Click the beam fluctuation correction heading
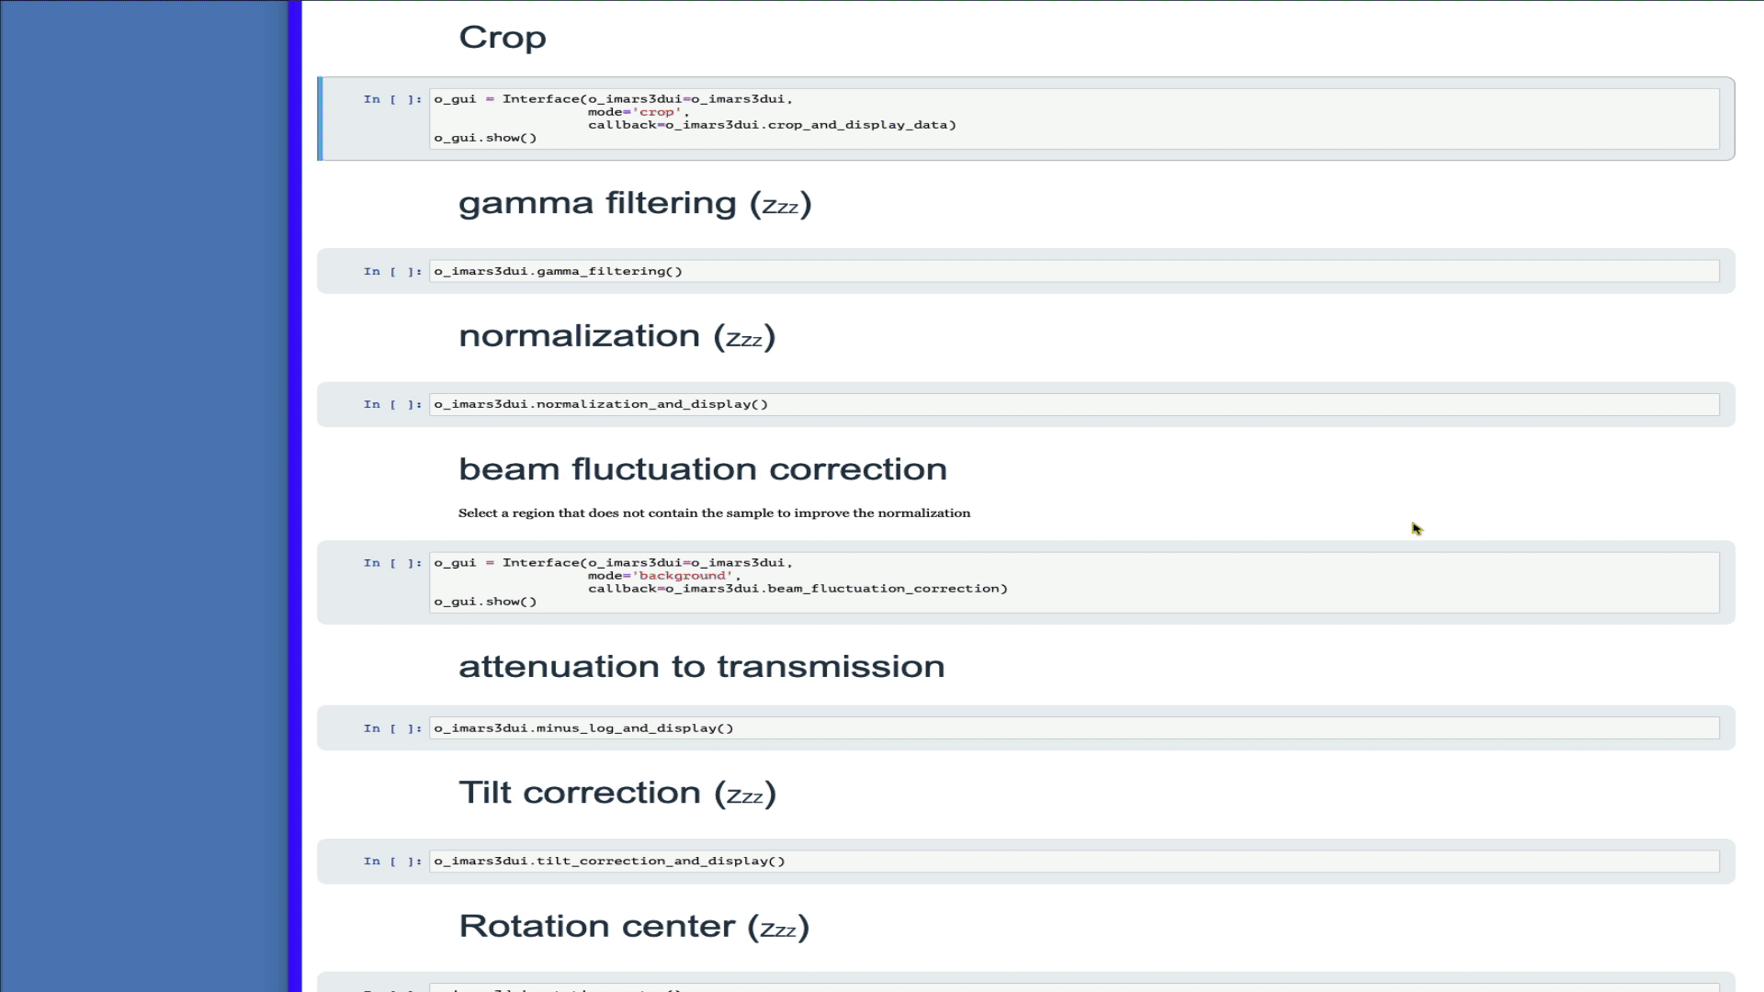This screenshot has height=992, width=1764. tap(703, 469)
